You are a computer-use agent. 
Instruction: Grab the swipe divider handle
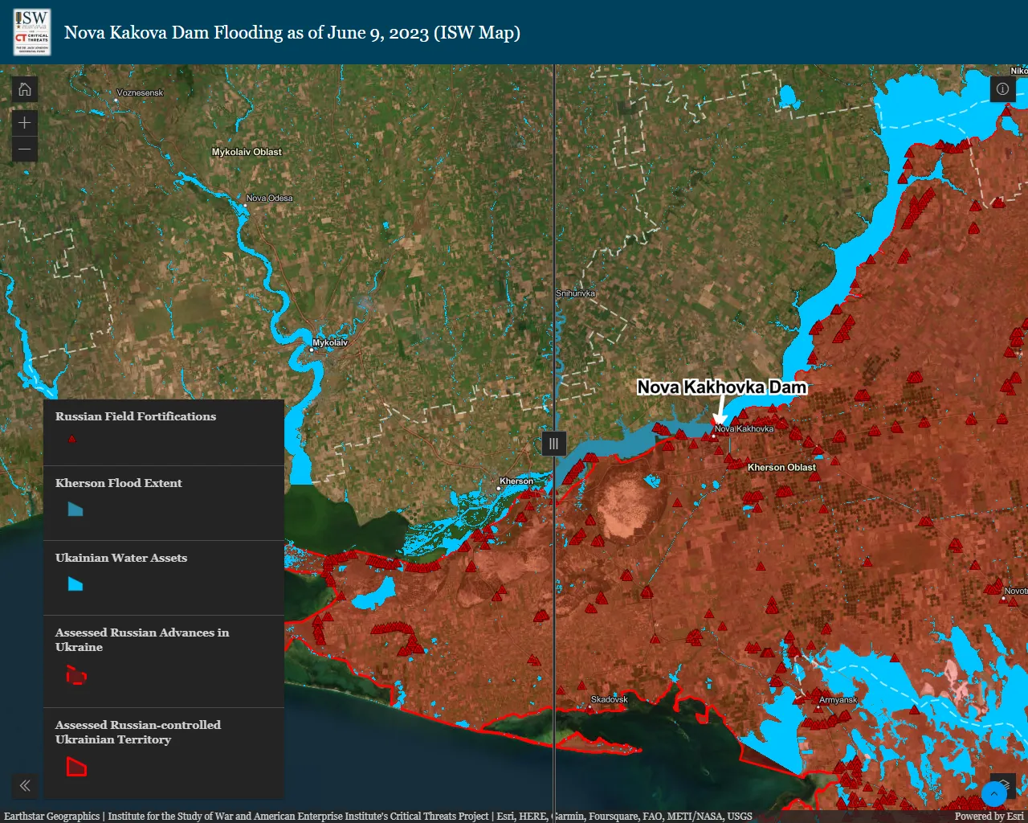[x=553, y=444]
